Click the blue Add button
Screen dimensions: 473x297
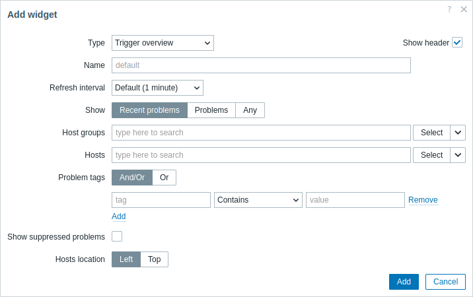[404, 282]
